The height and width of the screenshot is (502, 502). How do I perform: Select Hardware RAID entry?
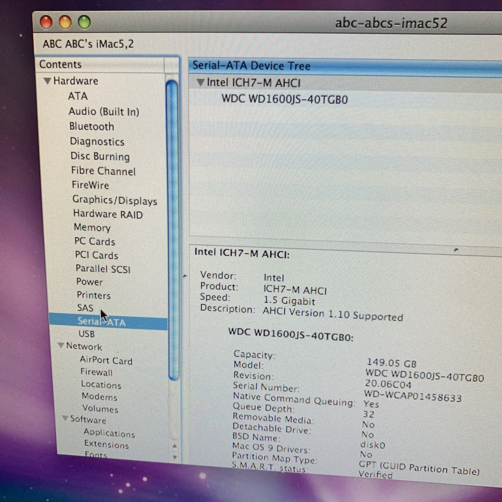pyautogui.click(x=108, y=214)
